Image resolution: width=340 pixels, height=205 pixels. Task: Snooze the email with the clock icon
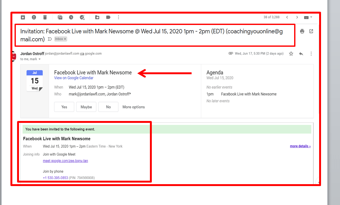tap(71, 17)
